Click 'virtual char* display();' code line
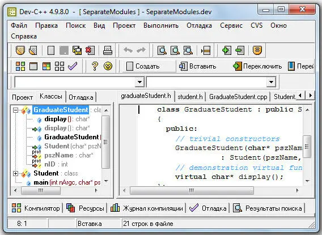 pyautogui.click(x=229, y=177)
